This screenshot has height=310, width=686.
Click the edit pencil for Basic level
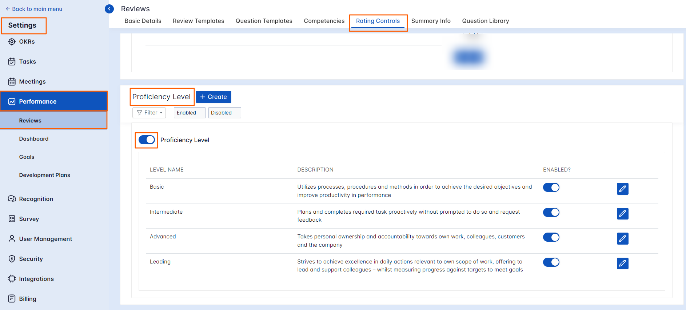[622, 189]
